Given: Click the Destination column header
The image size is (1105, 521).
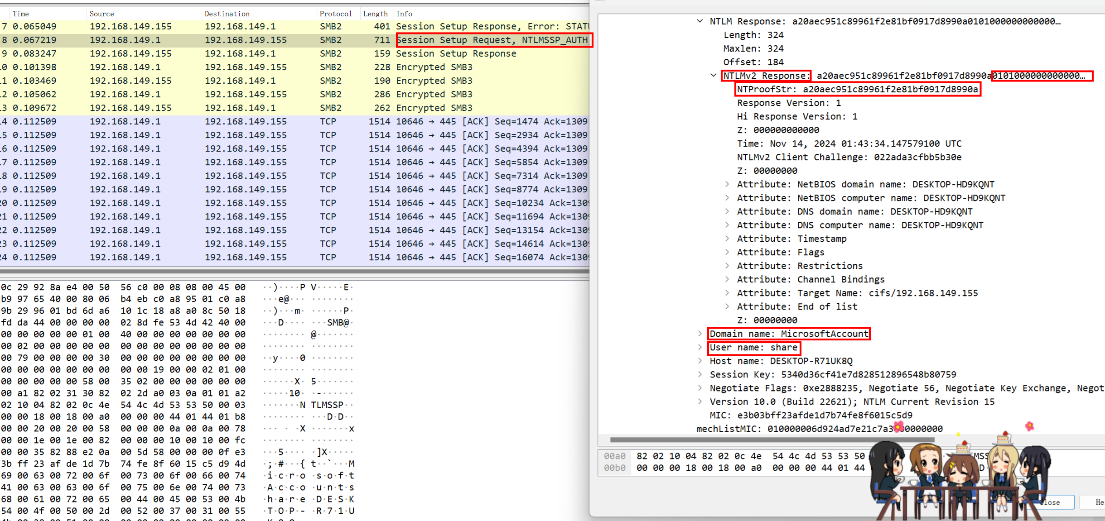Looking at the screenshot, I should point(227,14).
